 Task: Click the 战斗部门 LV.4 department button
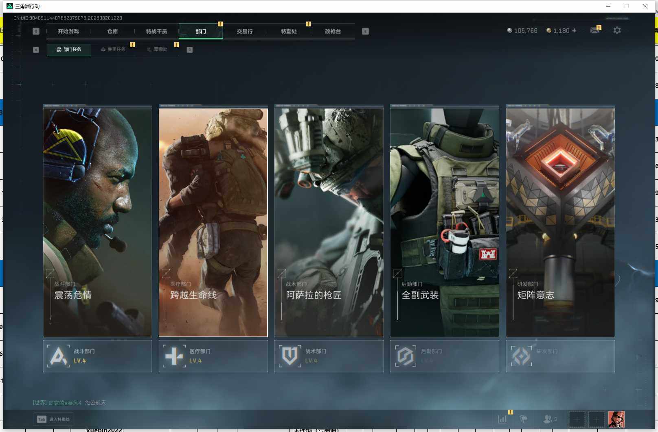click(x=98, y=356)
